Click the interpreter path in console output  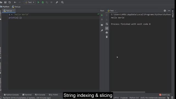click(x=141, y=15)
